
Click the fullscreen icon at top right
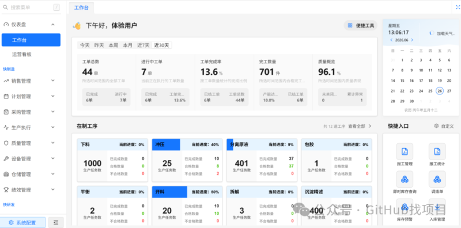[x=458, y=7]
